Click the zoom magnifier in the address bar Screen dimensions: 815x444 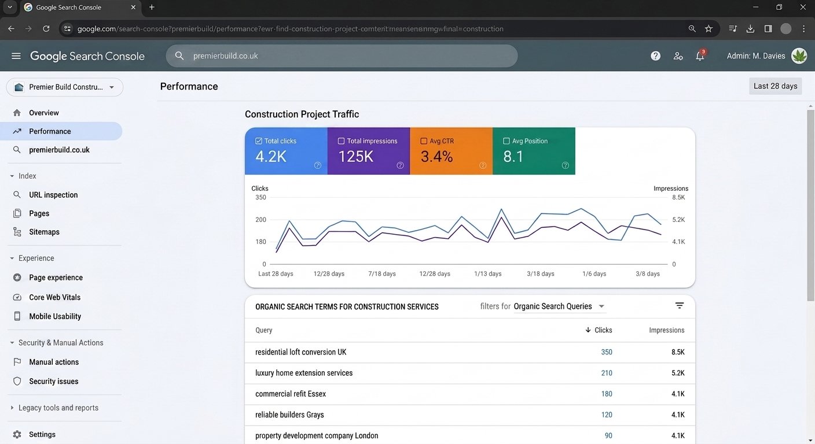pos(692,28)
